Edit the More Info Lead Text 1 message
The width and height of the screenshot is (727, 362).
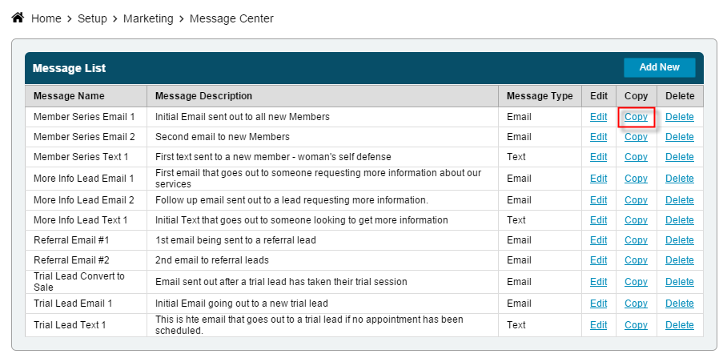tap(598, 220)
